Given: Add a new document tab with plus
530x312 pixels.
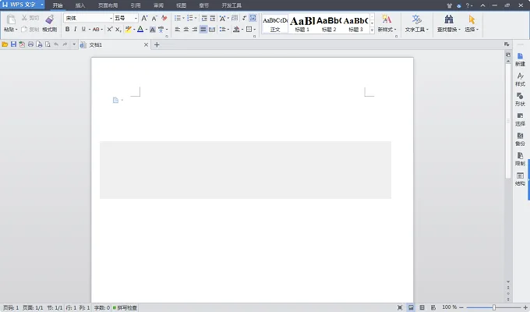Looking at the screenshot, I should point(157,44).
